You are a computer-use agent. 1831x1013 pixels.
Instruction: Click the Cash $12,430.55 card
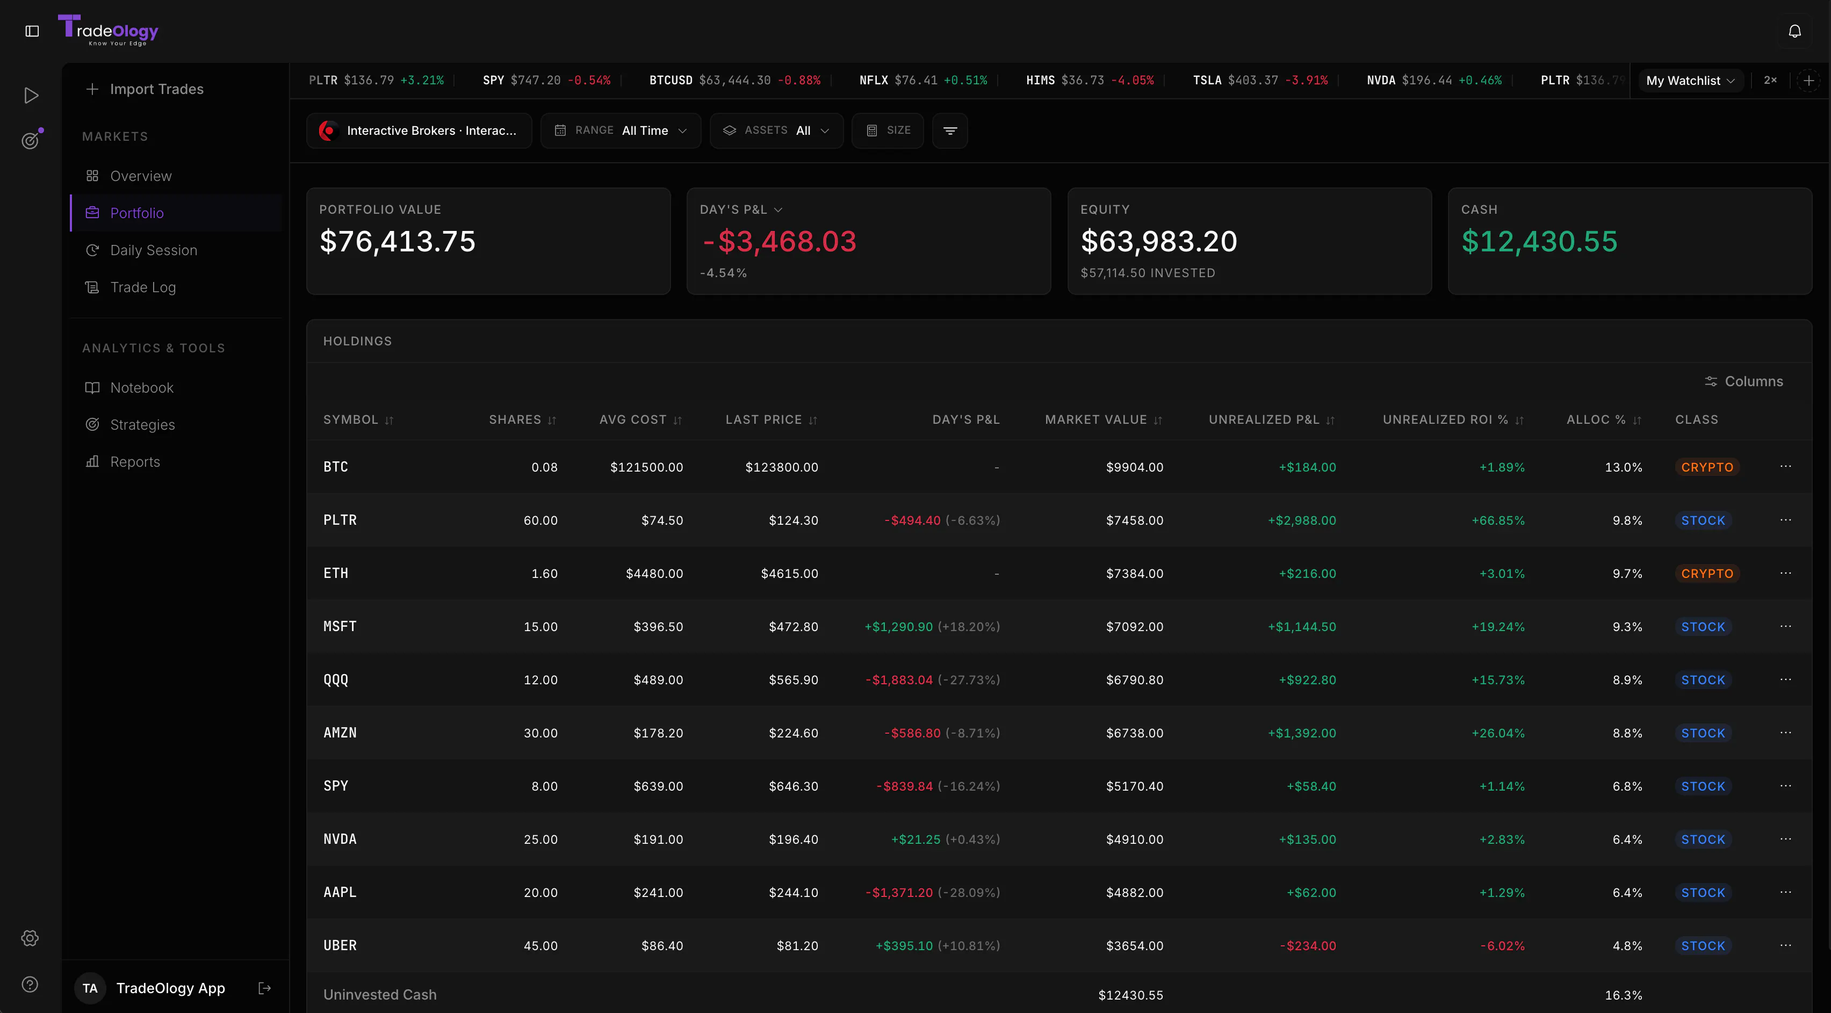coord(1630,241)
